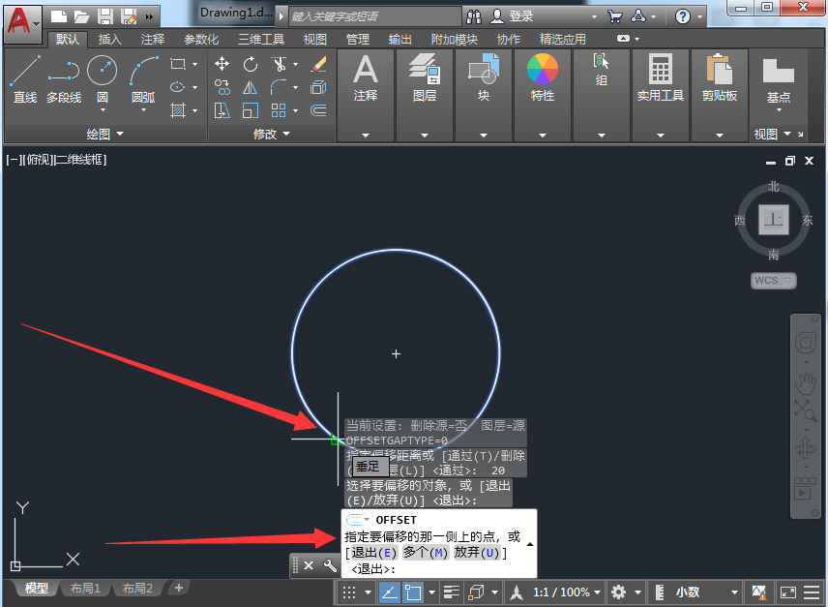
Task: Click the Fillet tool icon
Action: (x=279, y=87)
